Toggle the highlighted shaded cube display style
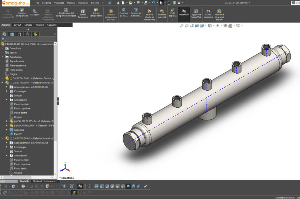Viewport: 300px width, 199px height. 128,186
